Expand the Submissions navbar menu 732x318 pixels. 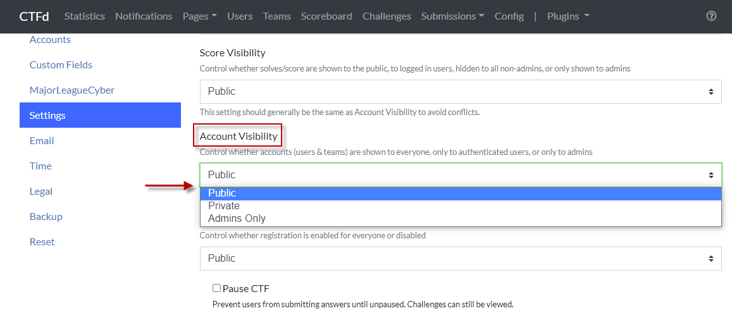pos(452,16)
